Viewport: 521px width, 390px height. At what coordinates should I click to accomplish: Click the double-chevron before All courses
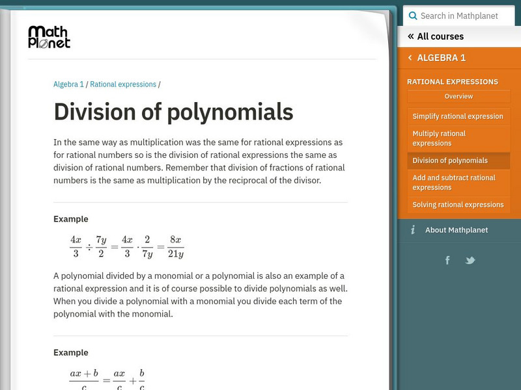point(411,36)
